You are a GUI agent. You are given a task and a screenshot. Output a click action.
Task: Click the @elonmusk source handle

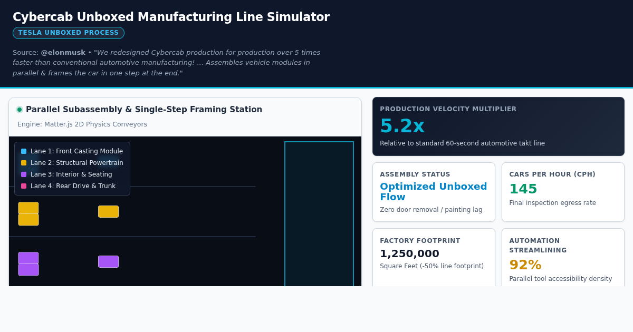tap(63, 53)
